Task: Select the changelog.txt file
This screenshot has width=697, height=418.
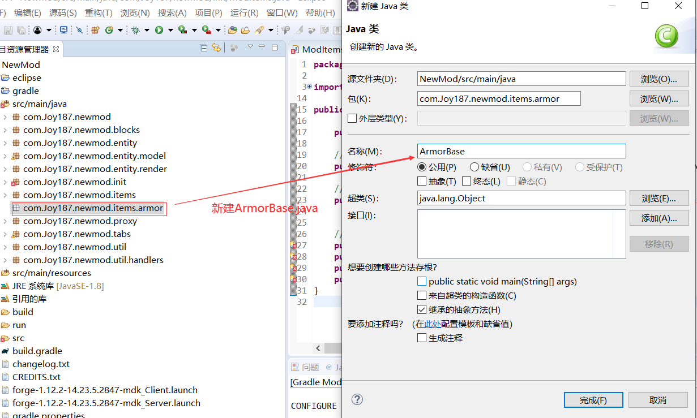Action: tap(41, 364)
